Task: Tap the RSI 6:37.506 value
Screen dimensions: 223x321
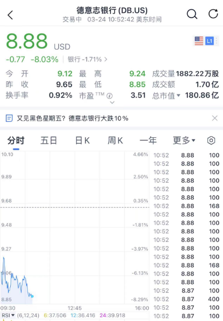Action: tap(55, 315)
